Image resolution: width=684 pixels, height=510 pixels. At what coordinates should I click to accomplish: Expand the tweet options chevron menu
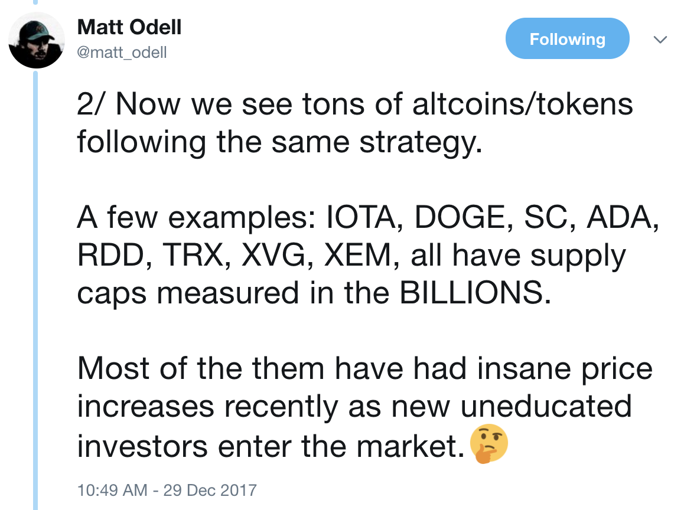(660, 39)
